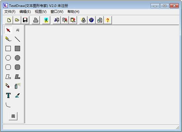Click the globe website icon
Viewport: 182px width, 132px height.
tap(92, 20)
